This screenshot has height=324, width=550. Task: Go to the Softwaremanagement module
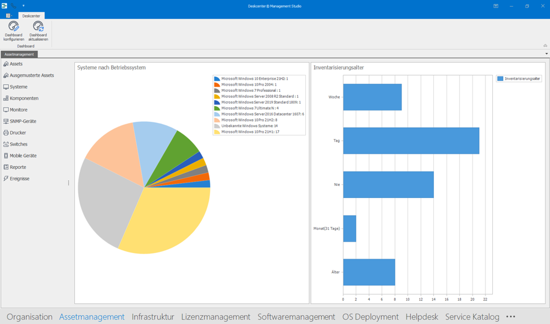point(296,317)
